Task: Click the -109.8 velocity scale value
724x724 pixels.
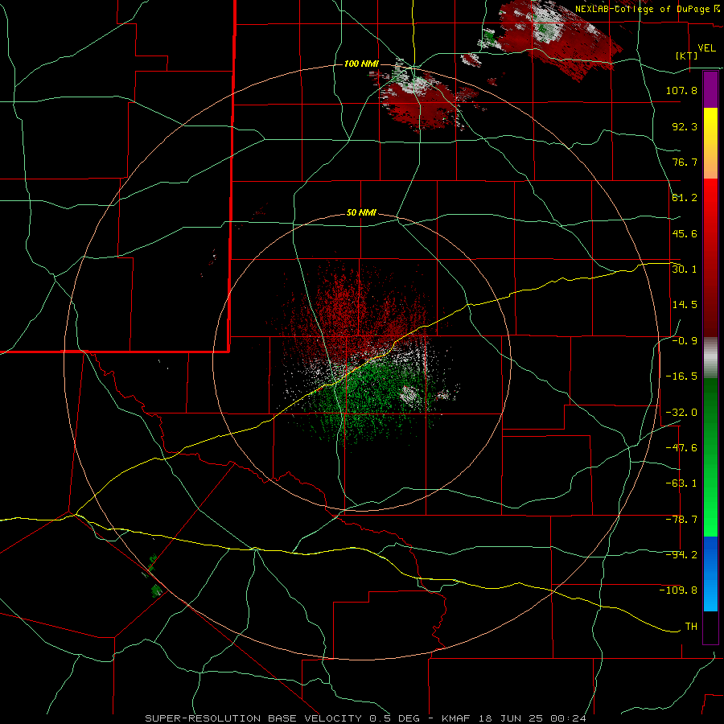Action: [678, 590]
